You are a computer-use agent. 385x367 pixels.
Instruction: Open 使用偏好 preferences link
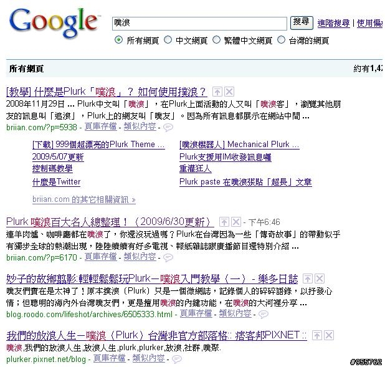(x=369, y=23)
